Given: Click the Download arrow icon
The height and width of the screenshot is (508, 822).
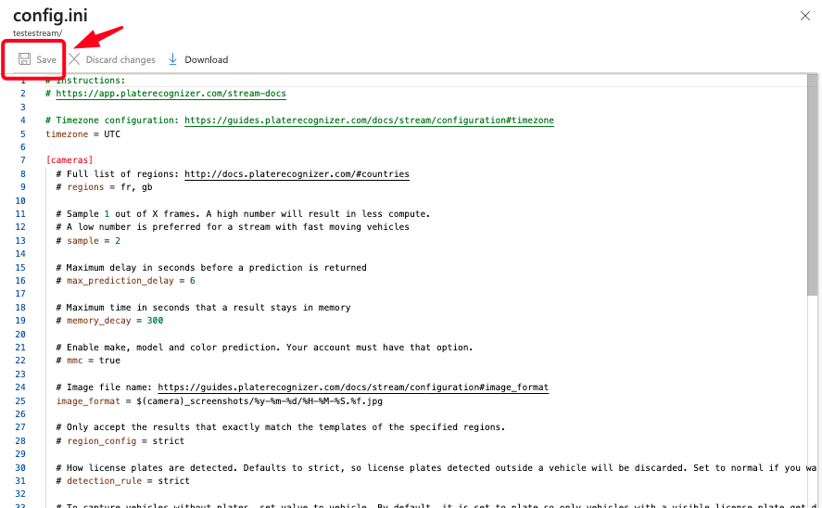Looking at the screenshot, I should click(x=172, y=59).
